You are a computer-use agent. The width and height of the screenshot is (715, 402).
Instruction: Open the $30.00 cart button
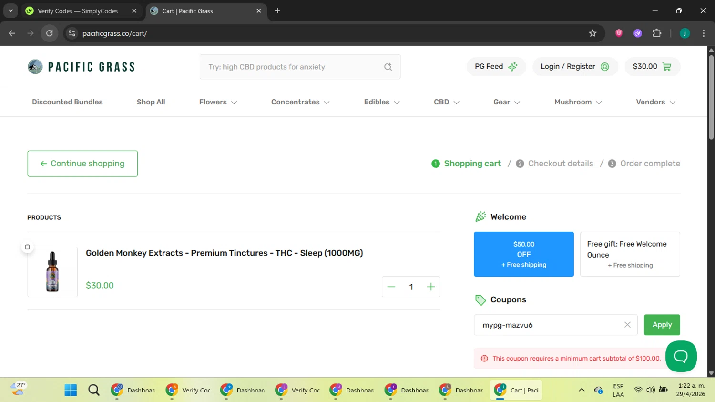pyautogui.click(x=652, y=67)
